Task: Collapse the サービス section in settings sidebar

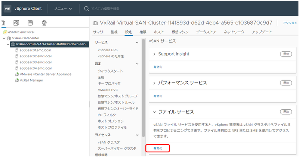Action: pyautogui.click(x=137, y=42)
